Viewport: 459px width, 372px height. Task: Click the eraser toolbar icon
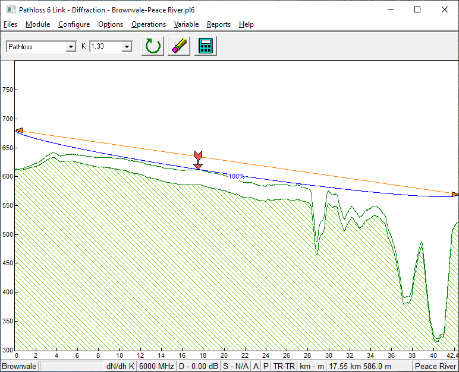tap(179, 46)
